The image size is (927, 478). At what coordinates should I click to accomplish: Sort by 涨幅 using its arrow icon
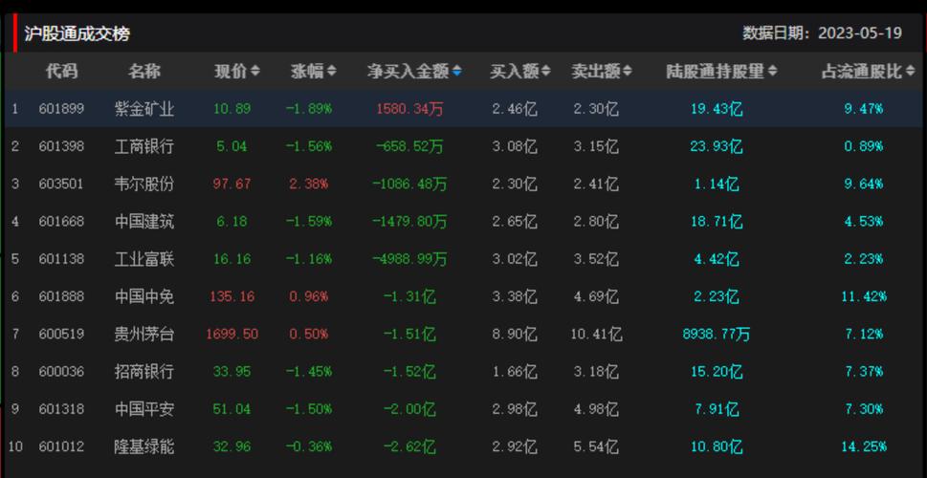(x=331, y=72)
